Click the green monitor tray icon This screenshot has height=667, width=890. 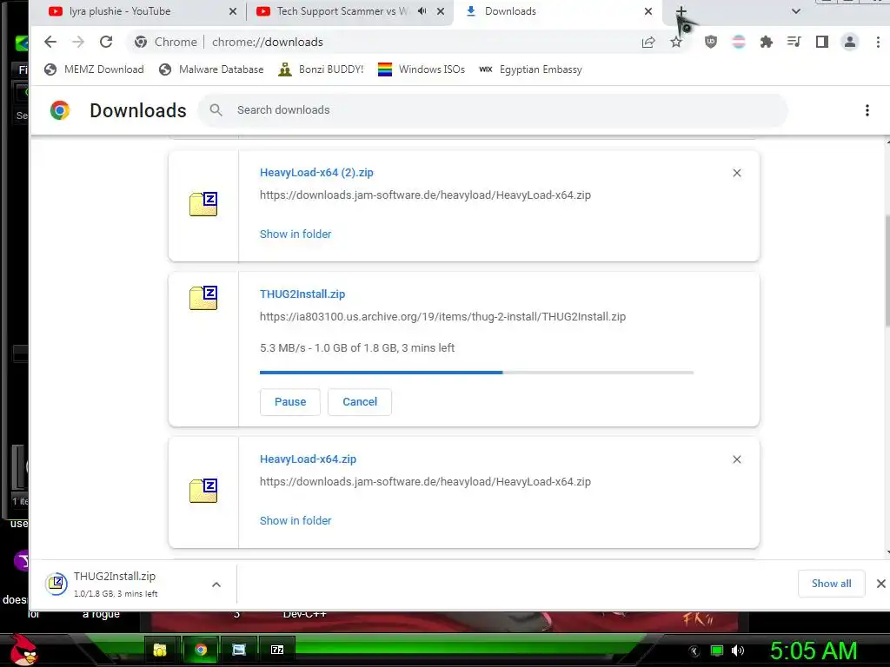[x=717, y=650]
